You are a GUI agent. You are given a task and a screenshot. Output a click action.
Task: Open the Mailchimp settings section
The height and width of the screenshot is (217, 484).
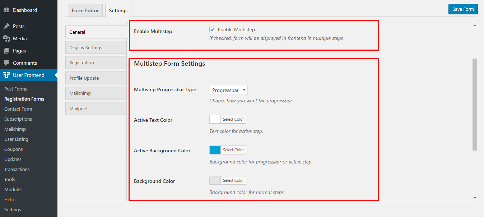click(x=96, y=93)
